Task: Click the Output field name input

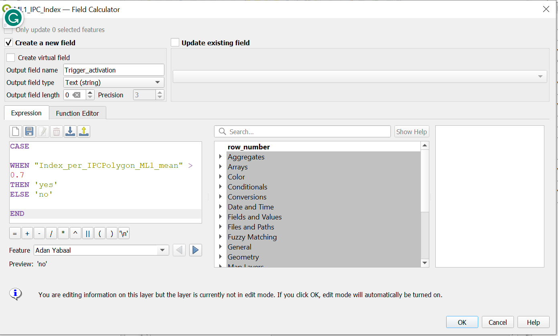Action: click(114, 70)
